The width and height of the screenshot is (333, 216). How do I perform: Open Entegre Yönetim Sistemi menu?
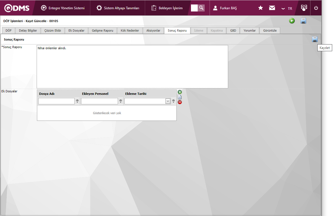63,8
